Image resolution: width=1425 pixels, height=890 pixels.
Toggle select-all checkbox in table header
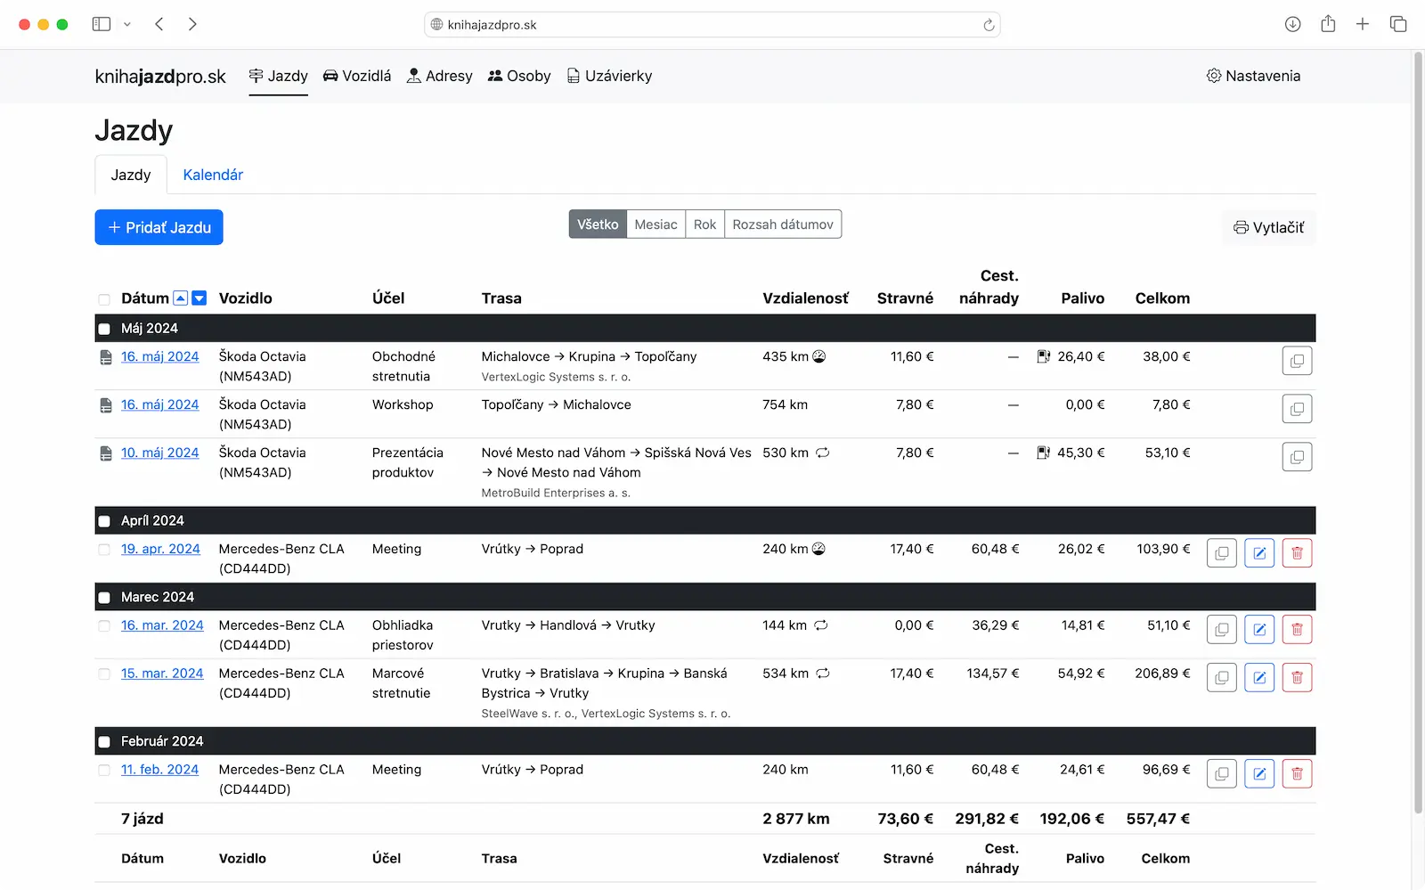point(104,299)
